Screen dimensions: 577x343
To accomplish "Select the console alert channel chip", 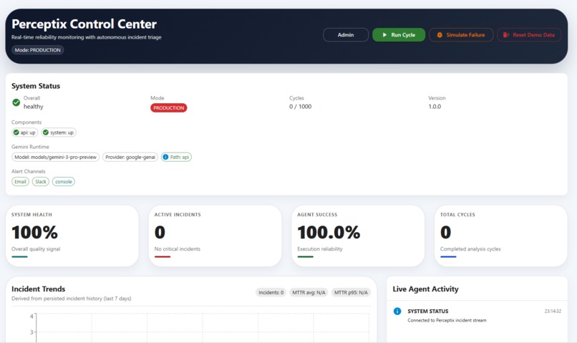I will 63,182.
